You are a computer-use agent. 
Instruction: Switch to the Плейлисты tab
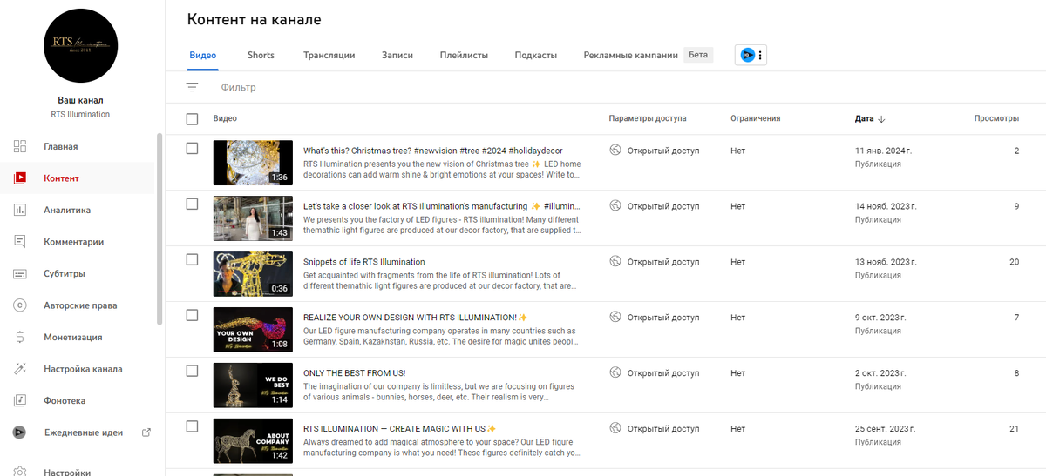click(x=464, y=55)
